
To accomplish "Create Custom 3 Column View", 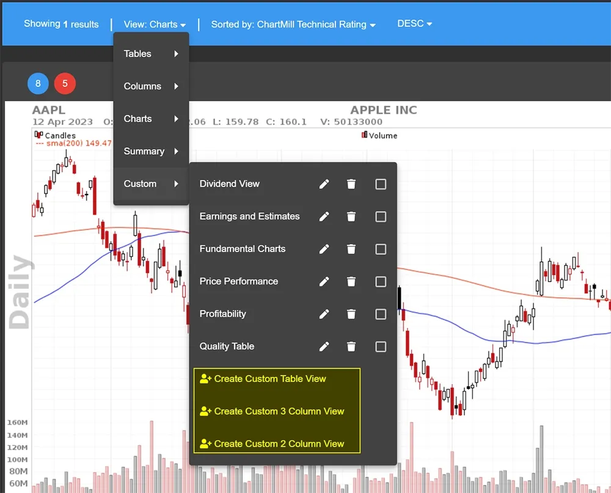I will [272, 411].
